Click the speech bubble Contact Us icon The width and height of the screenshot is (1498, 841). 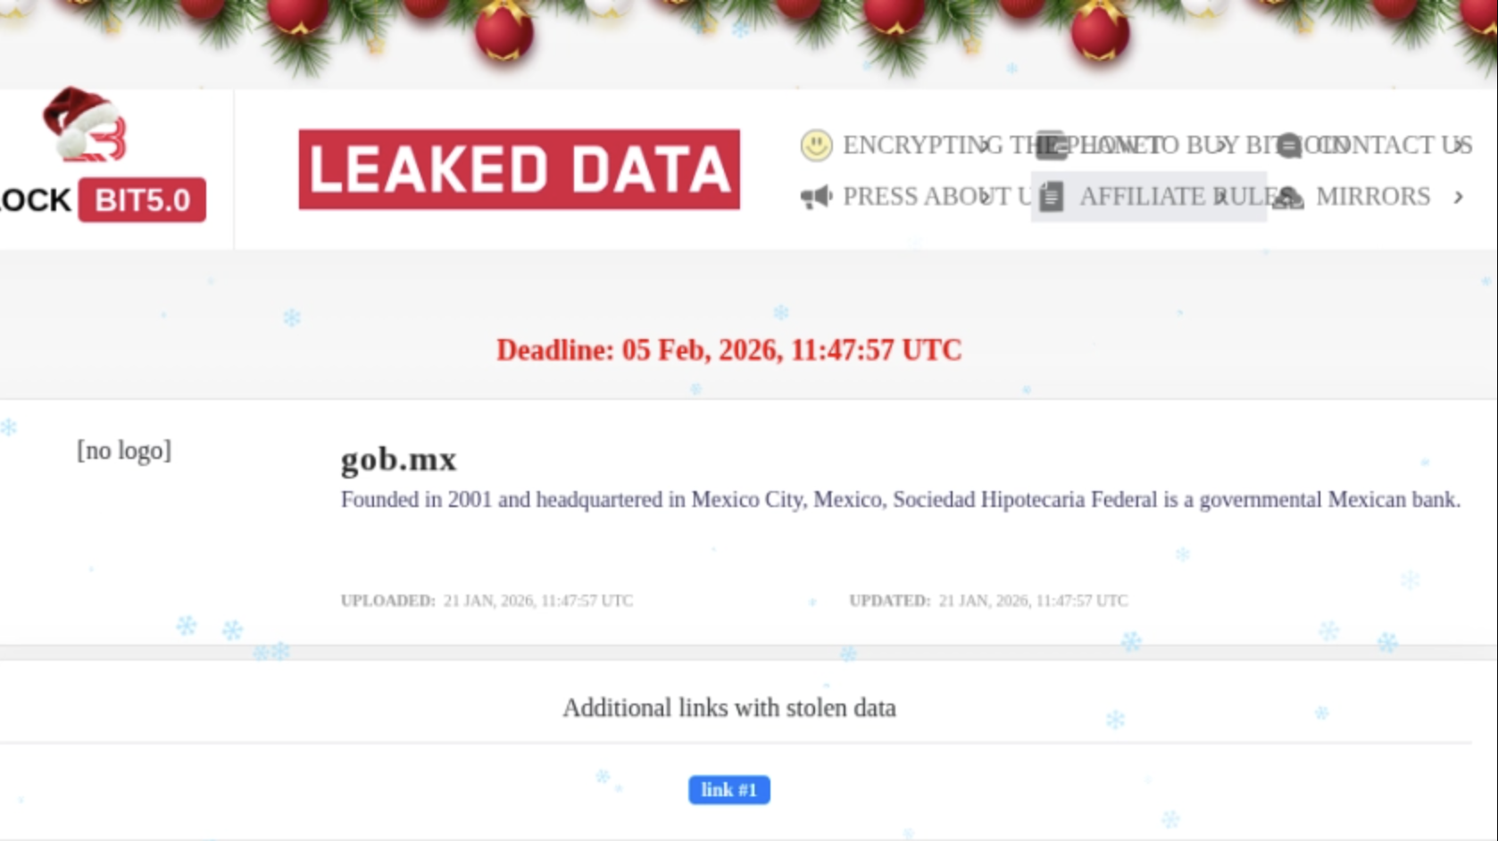tap(1289, 145)
